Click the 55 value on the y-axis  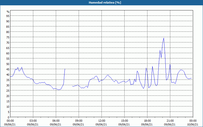coord(8,59)
